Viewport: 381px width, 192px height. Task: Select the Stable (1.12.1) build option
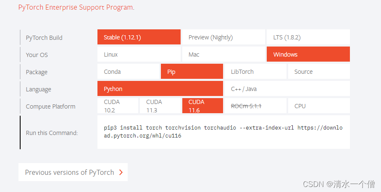[x=139, y=37]
